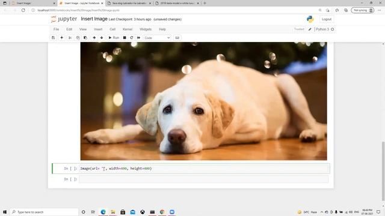Open command palette keyboard icon
The image size is (385, 216).
pos(177,38)
